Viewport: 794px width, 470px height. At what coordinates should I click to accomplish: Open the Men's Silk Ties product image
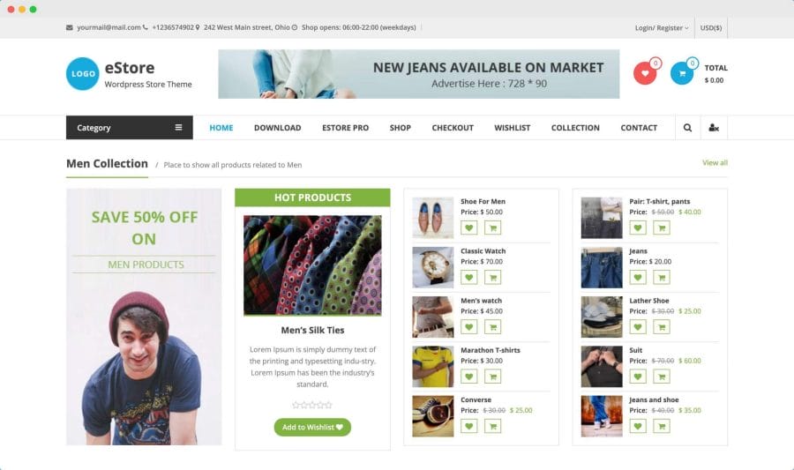click(x=312, y=265)
